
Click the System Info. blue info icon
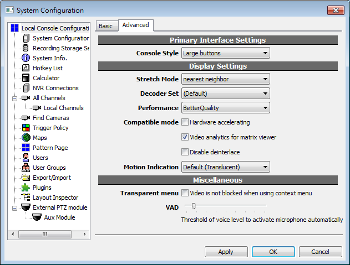[26, 58]
